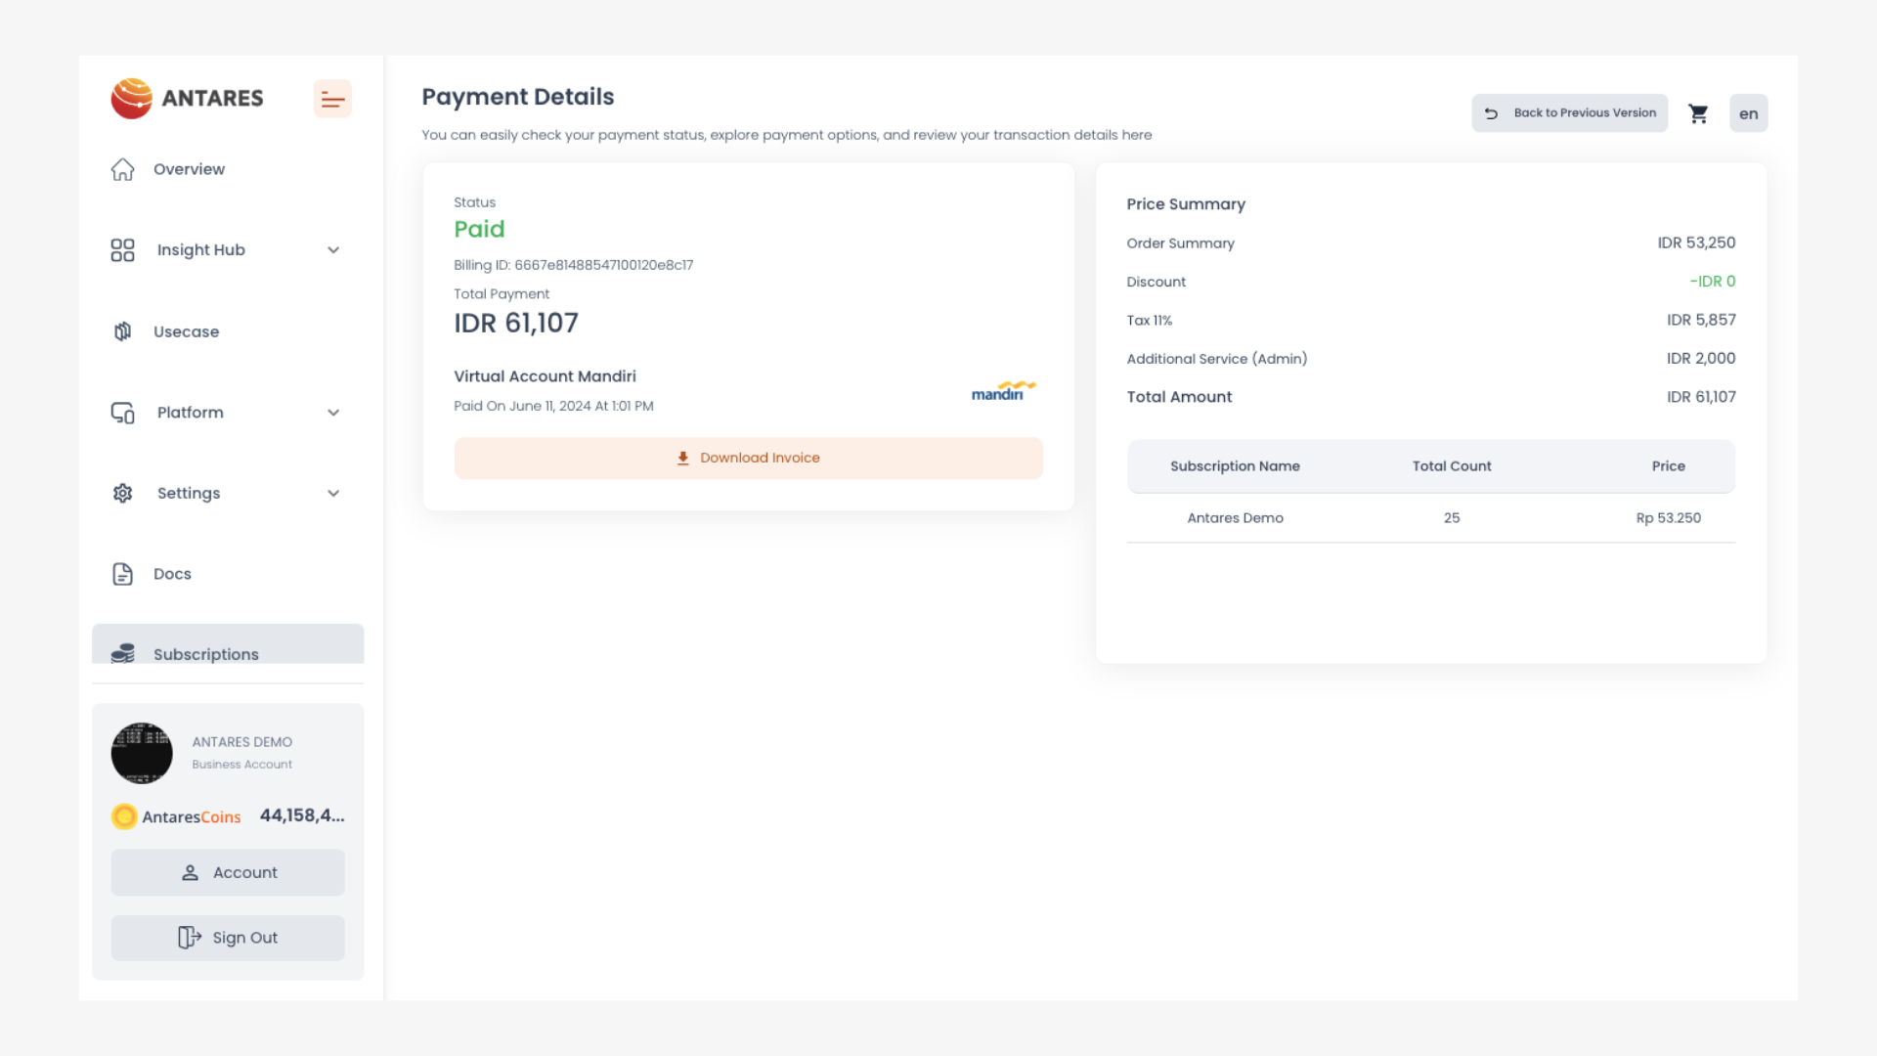Click the Settings gear icon

[x=122, y=494]
